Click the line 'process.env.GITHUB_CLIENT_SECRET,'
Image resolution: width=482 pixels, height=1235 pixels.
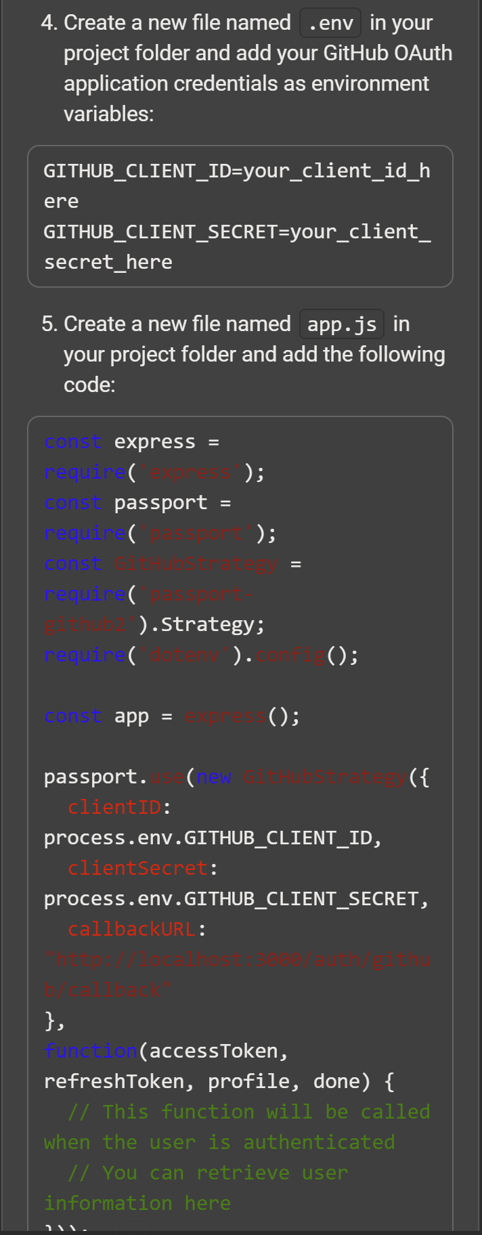click(x=237, y=898)
